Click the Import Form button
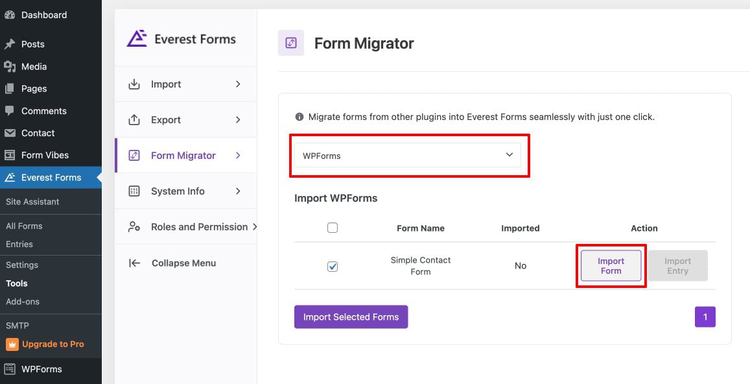This screenshot has height=384, width=750. pos(611,266)
